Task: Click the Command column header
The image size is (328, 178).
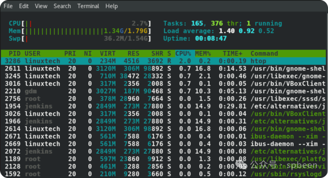Action: [264, 53]
